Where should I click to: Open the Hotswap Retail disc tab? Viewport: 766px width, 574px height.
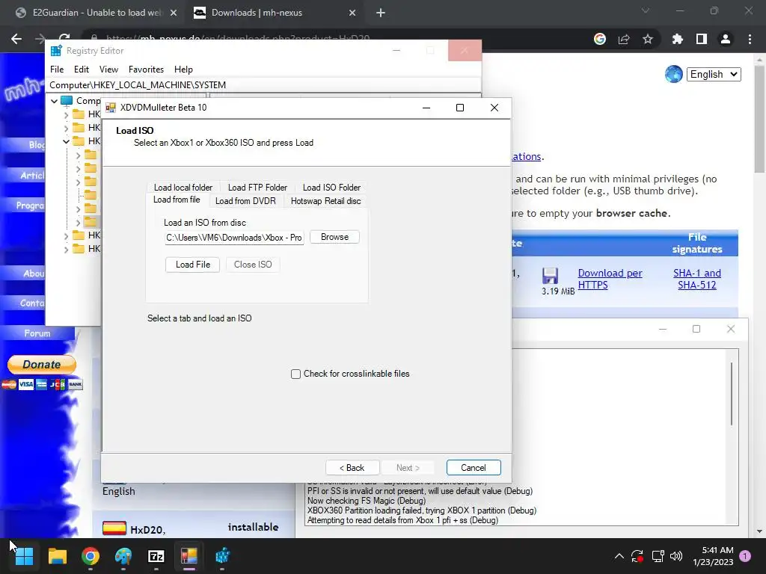pyautogui.click(x=326, y=201)
